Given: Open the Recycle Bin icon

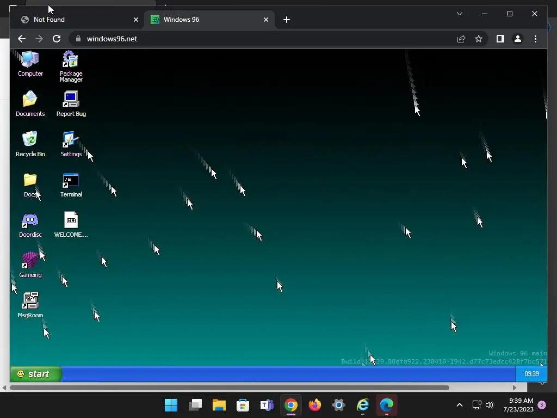Looking at the screenshot, I should pos(30,144).
